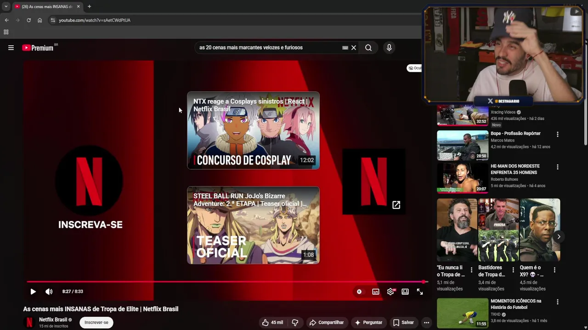The width and height of the screenshot is (588, 330).
Task: Open the Netflix Brasil channel name link
Action: tap(53, 319)
